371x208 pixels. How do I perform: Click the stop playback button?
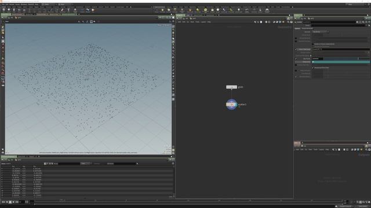point(10,202)
